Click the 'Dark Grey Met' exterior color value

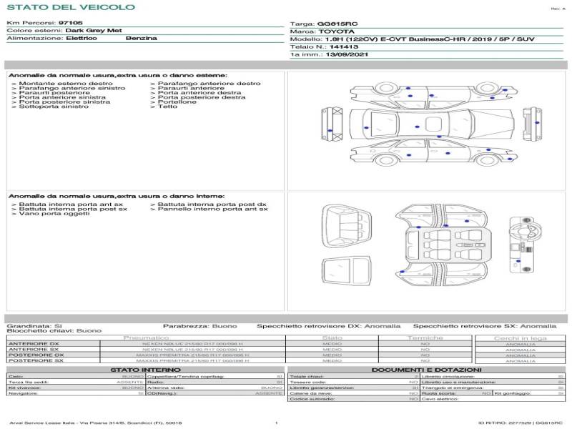coord(94,31)
